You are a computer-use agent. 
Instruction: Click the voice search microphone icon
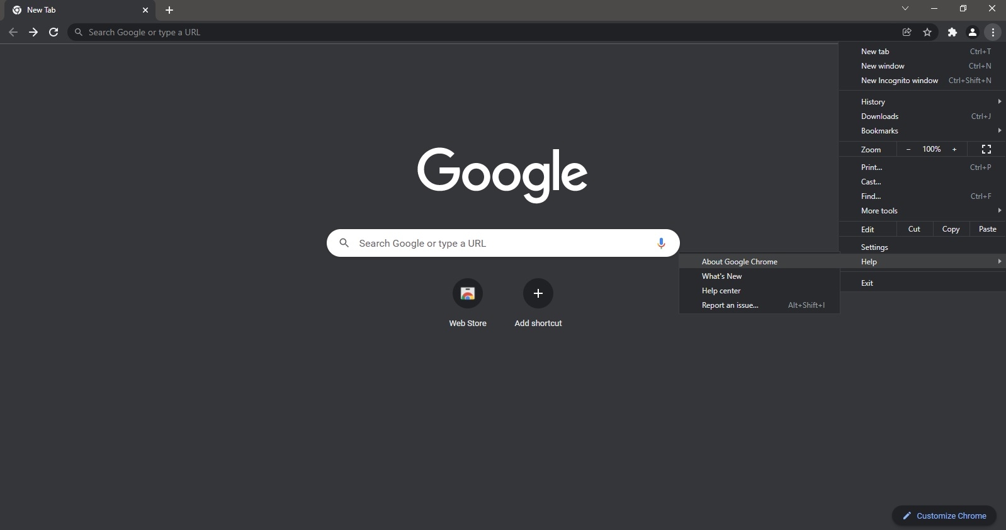click(x=661, y=243)
